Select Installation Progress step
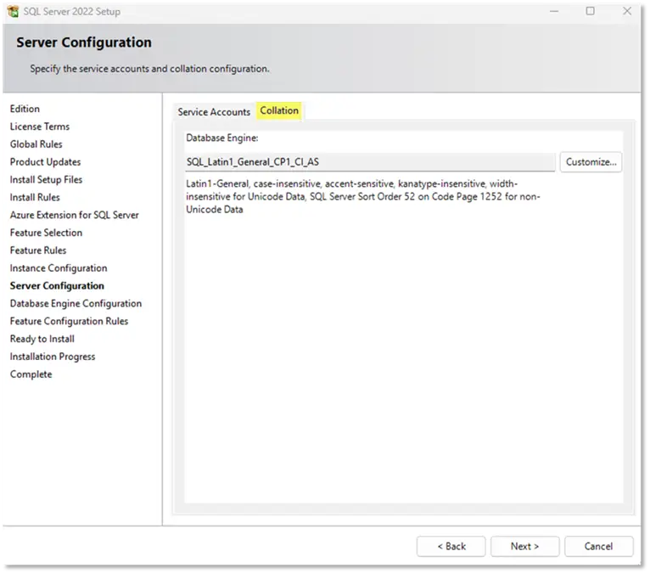Image resolution: width=650 pixels, height=574 pixels. [x=53, y=357]
